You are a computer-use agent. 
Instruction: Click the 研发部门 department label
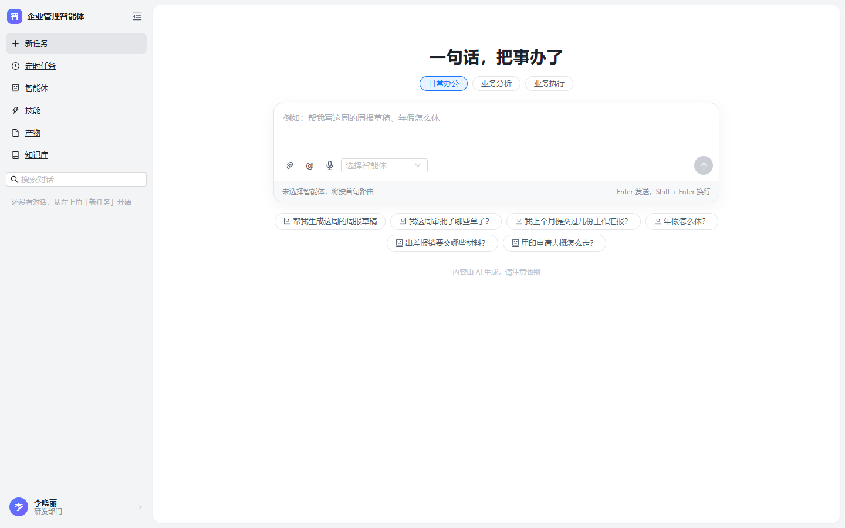pos(48,512)
